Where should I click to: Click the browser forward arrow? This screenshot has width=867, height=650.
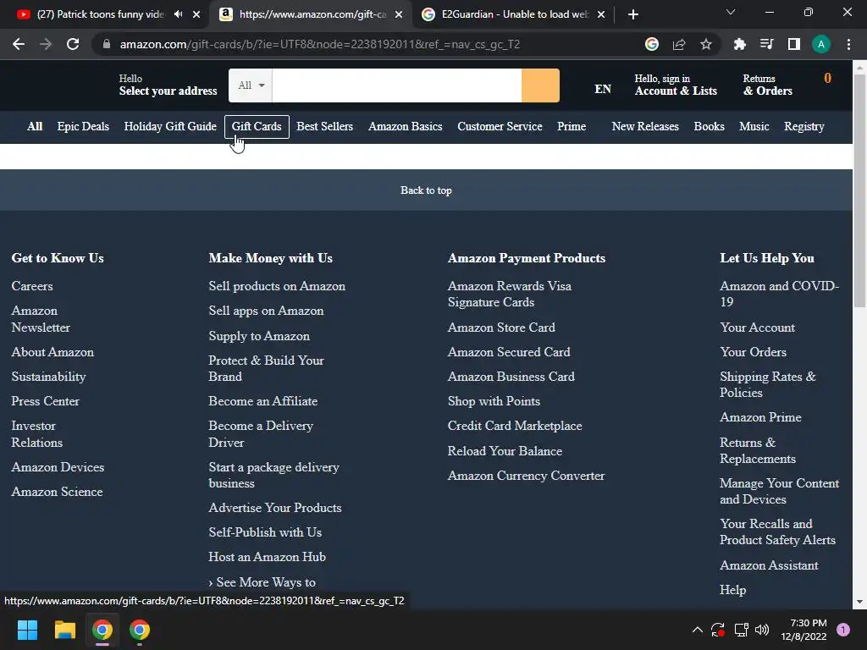pyautogui.click(x=46, y=44)
